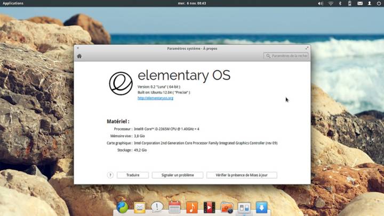
Task: Open the video player in dock
Action: pyautogui.click(x=209, y=207)
